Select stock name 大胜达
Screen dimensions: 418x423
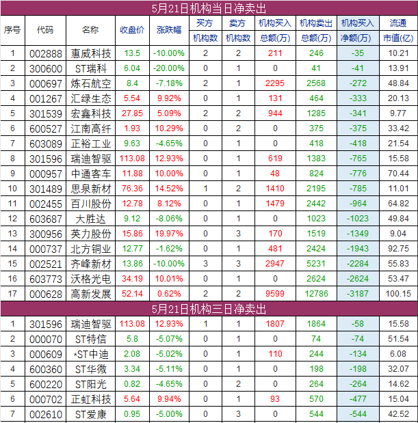(x=91, y=219)
